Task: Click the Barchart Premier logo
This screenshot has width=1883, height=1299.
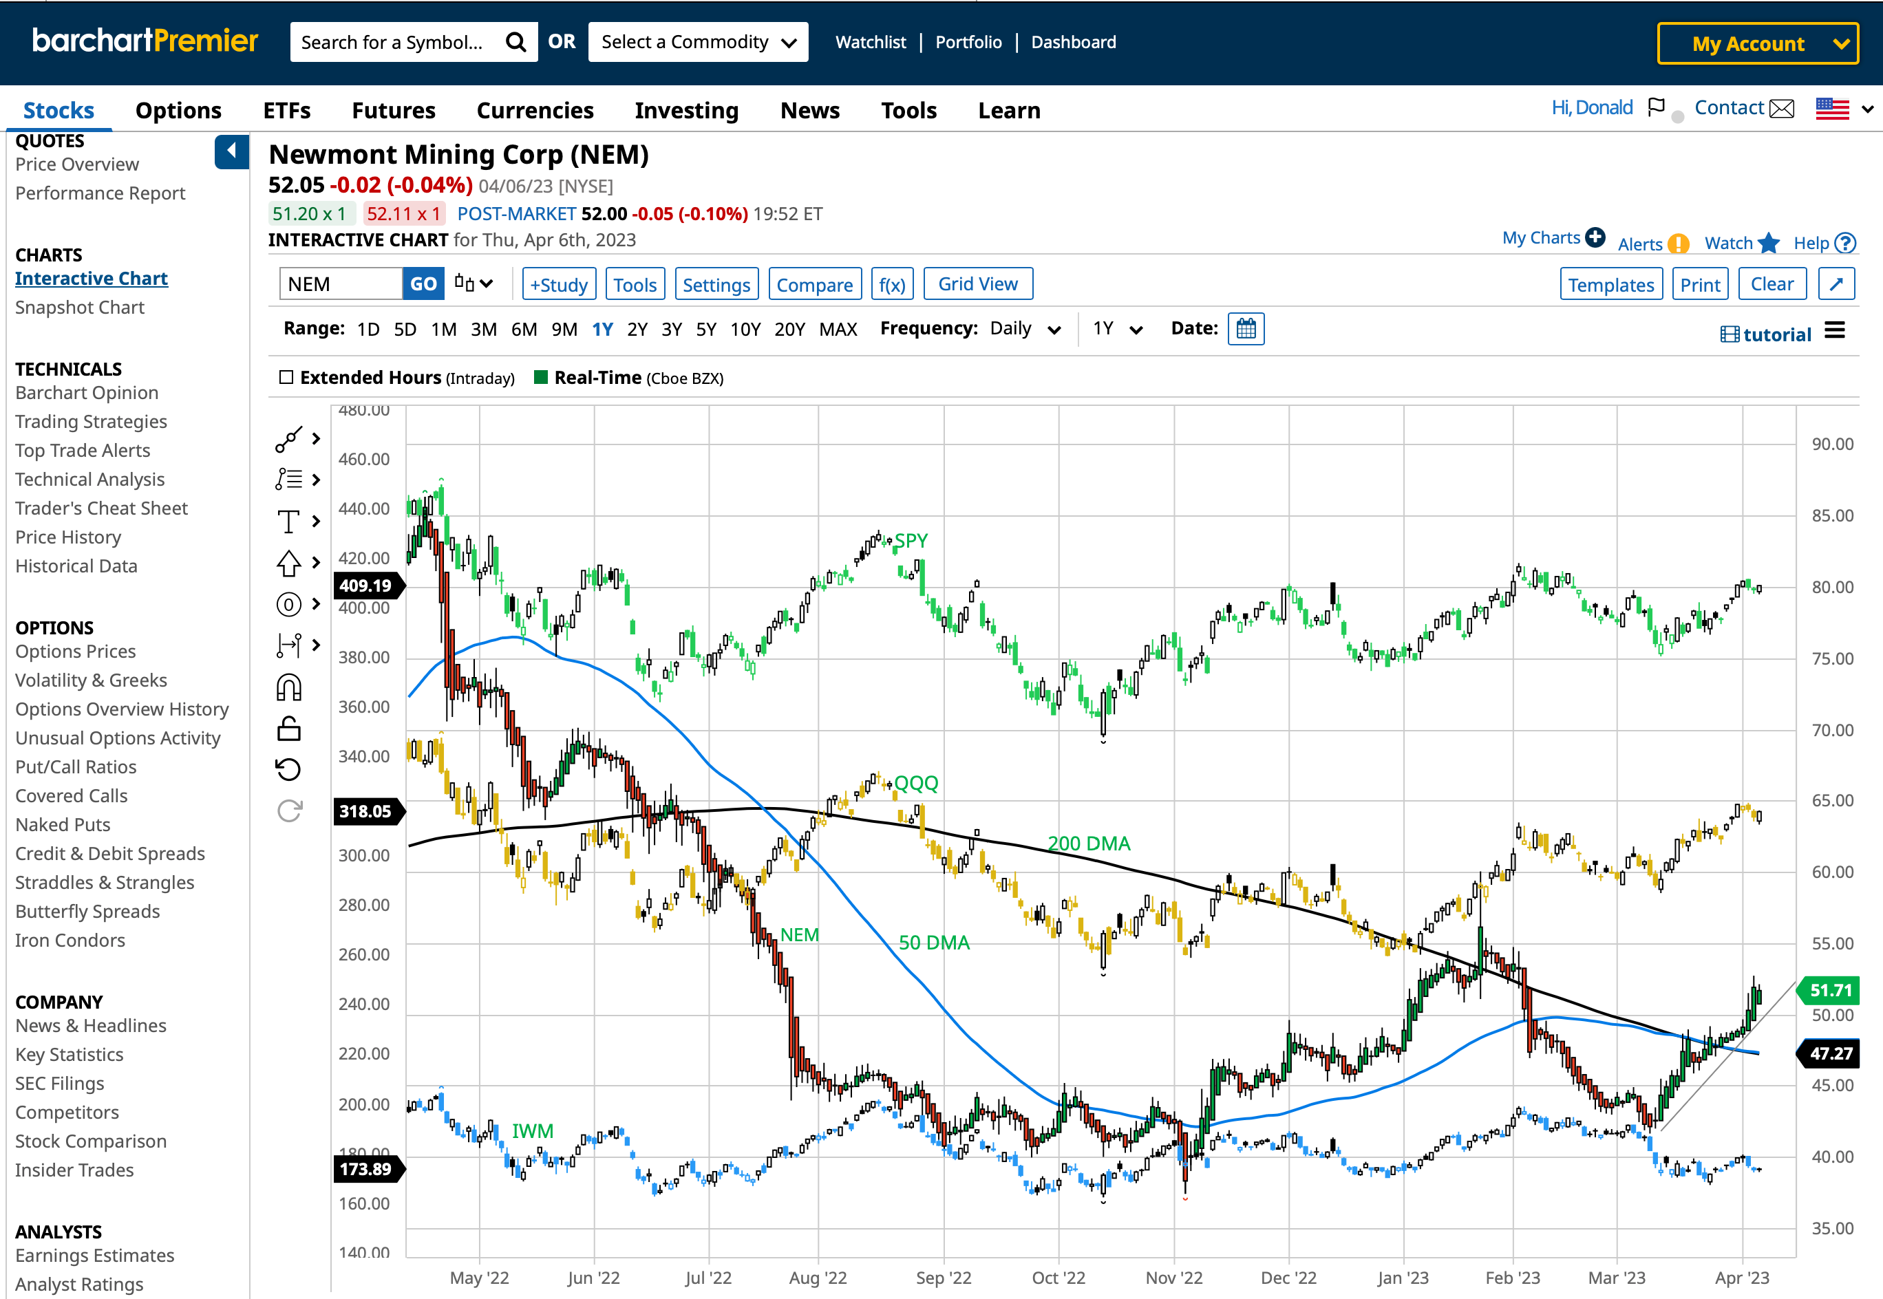Action: [145, 40]
